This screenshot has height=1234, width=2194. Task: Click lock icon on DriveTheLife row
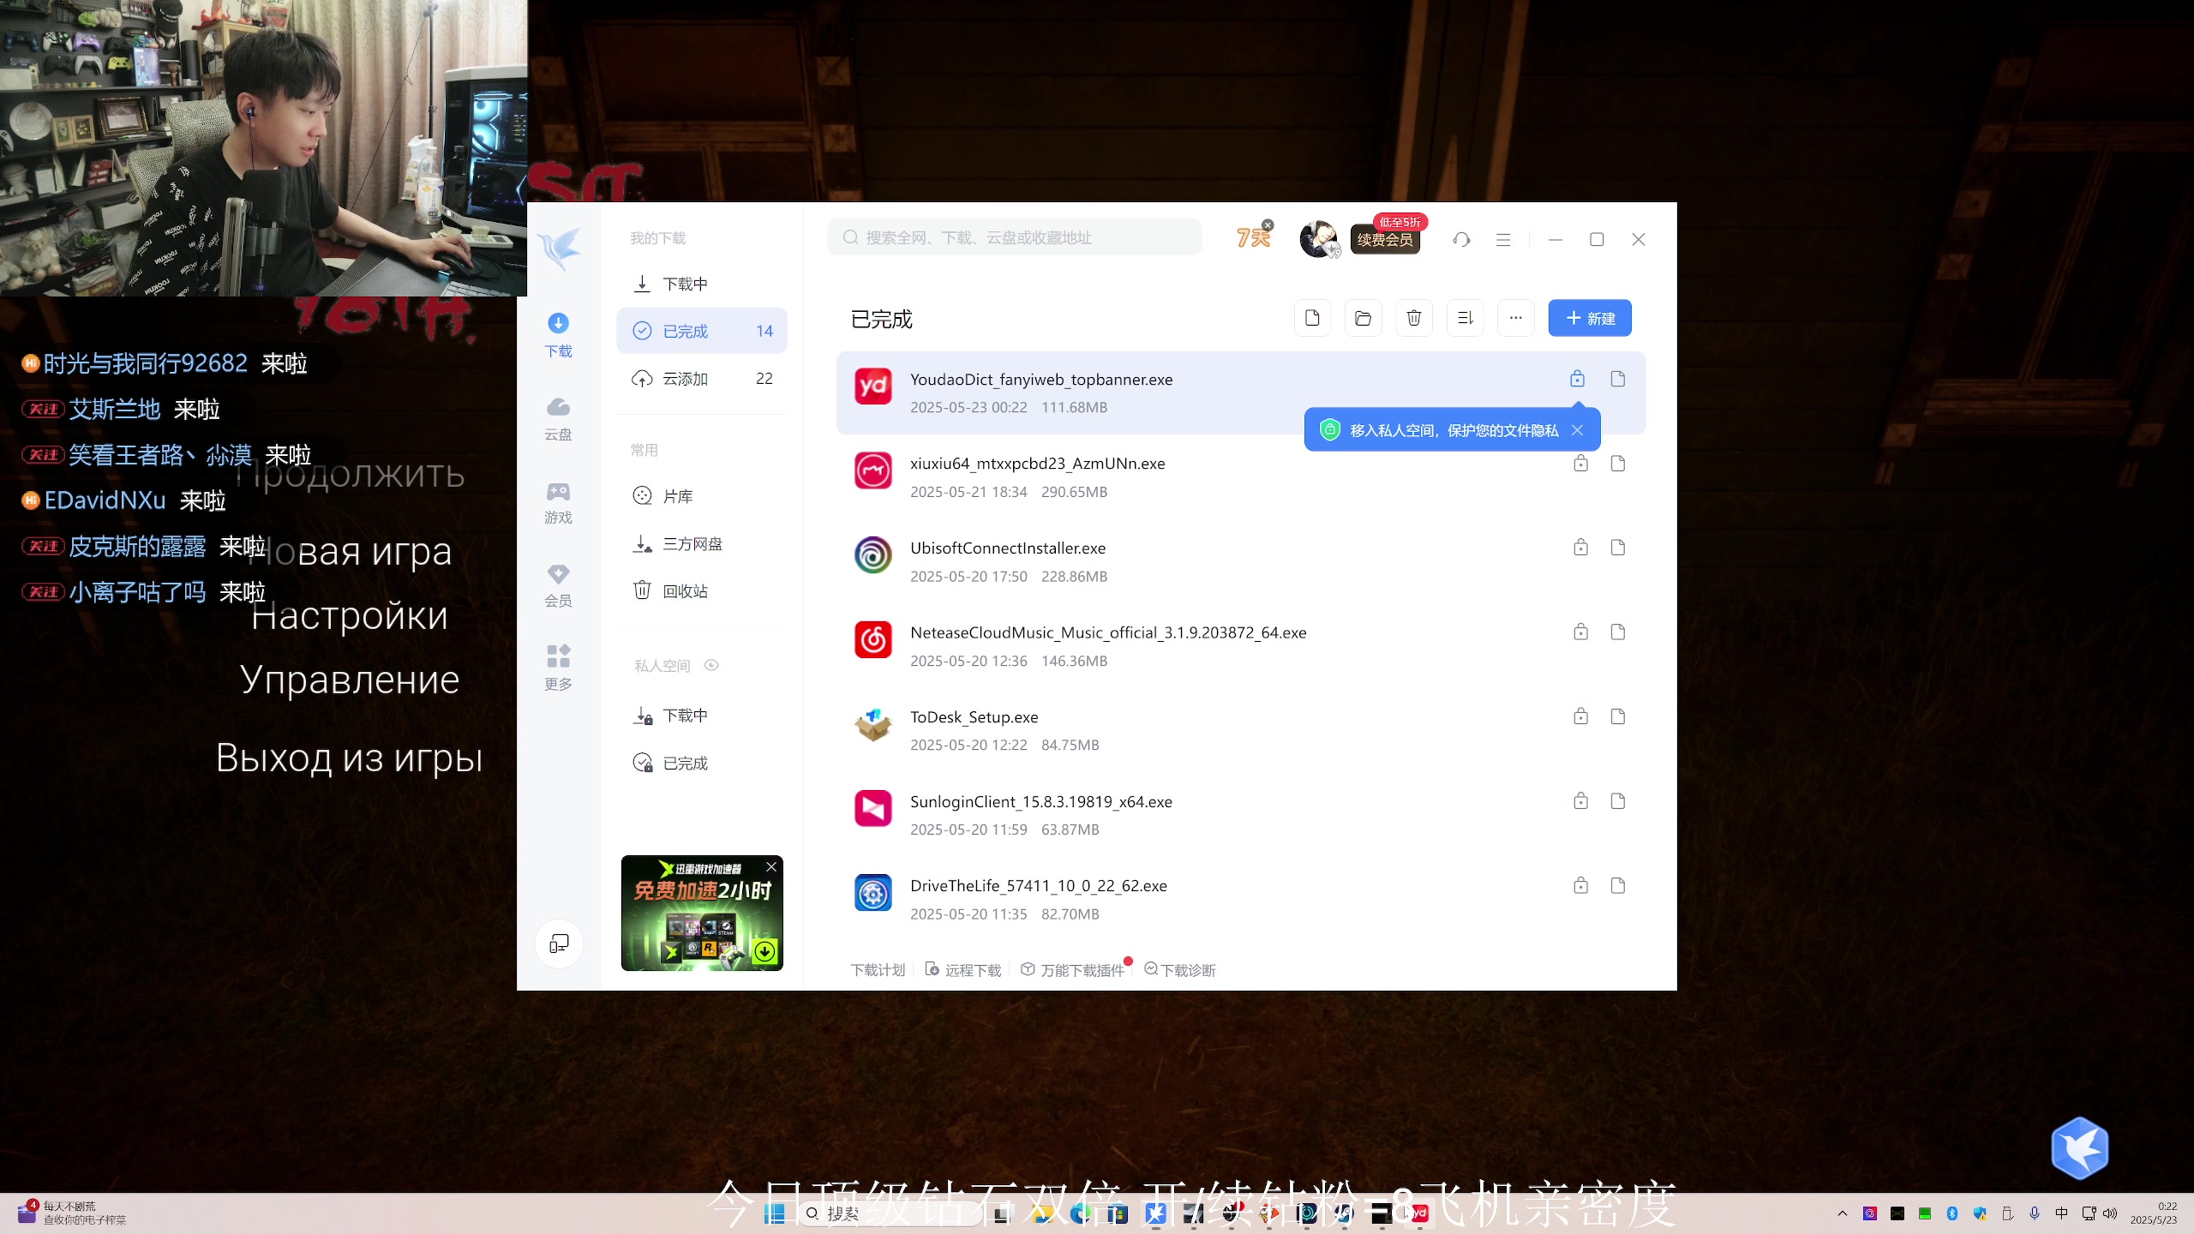[x=1580, y=885]
